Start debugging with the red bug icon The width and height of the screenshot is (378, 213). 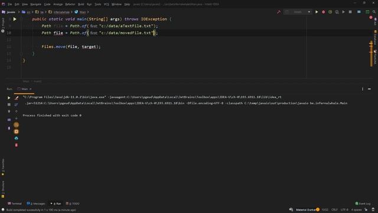(323, 12)
